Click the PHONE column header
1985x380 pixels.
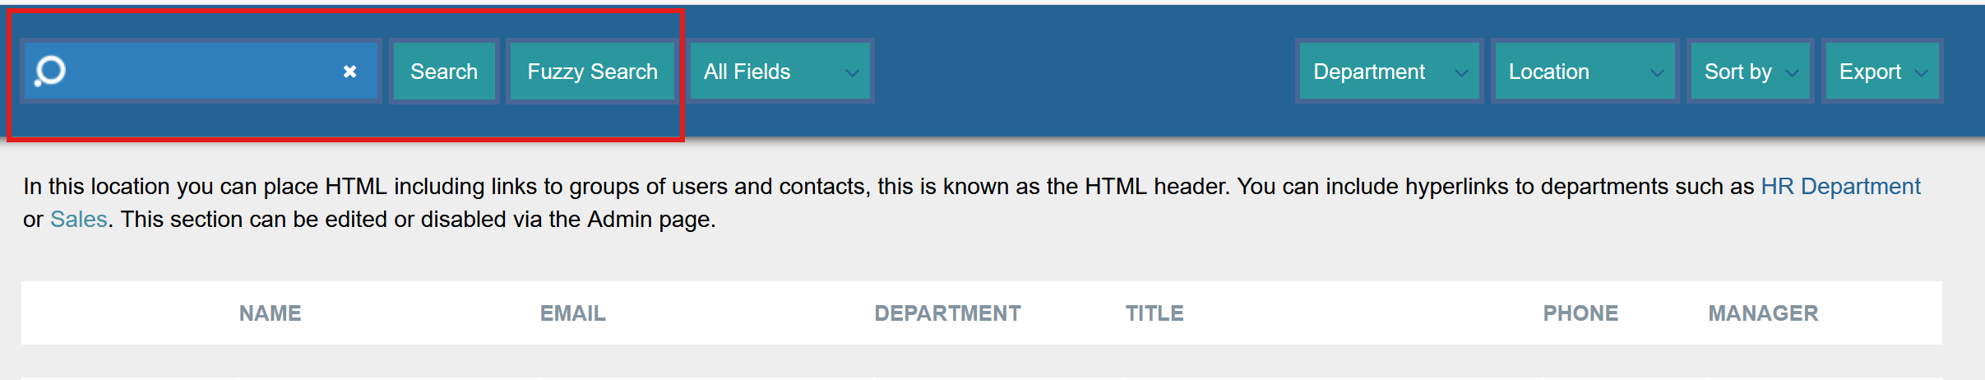[1580, 313]
